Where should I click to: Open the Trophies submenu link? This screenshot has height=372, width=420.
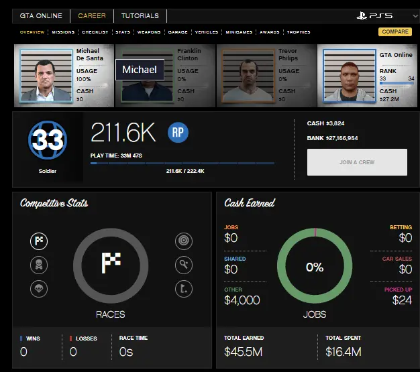[299, 32]
